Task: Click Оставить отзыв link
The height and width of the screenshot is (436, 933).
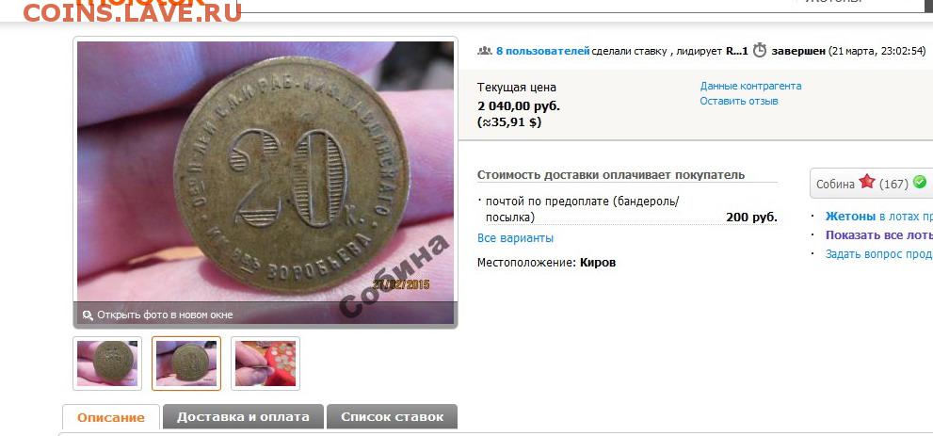Action: click(x=738, y=101)
